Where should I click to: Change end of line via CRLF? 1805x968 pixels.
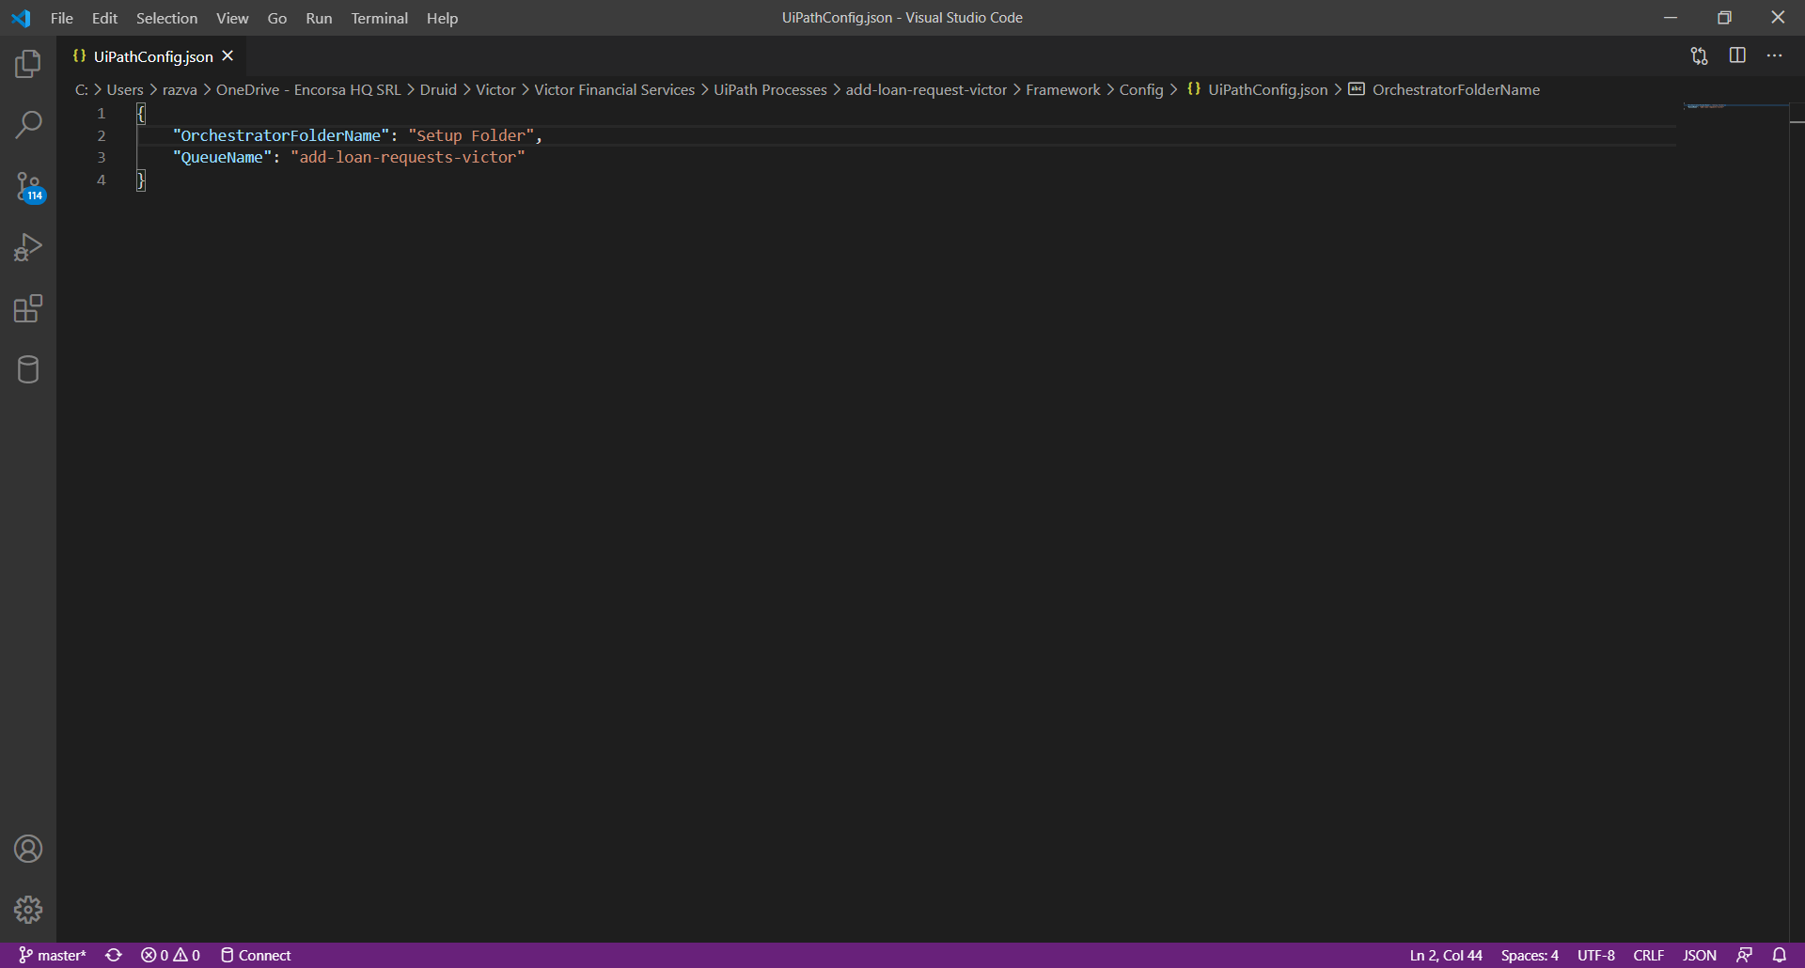pos(1649,955)
